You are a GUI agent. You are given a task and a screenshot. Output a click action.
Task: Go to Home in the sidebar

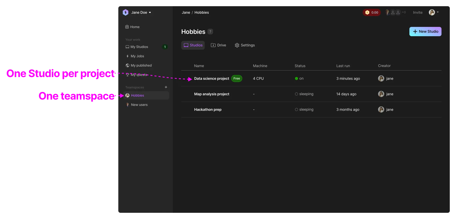pos(132,27)
